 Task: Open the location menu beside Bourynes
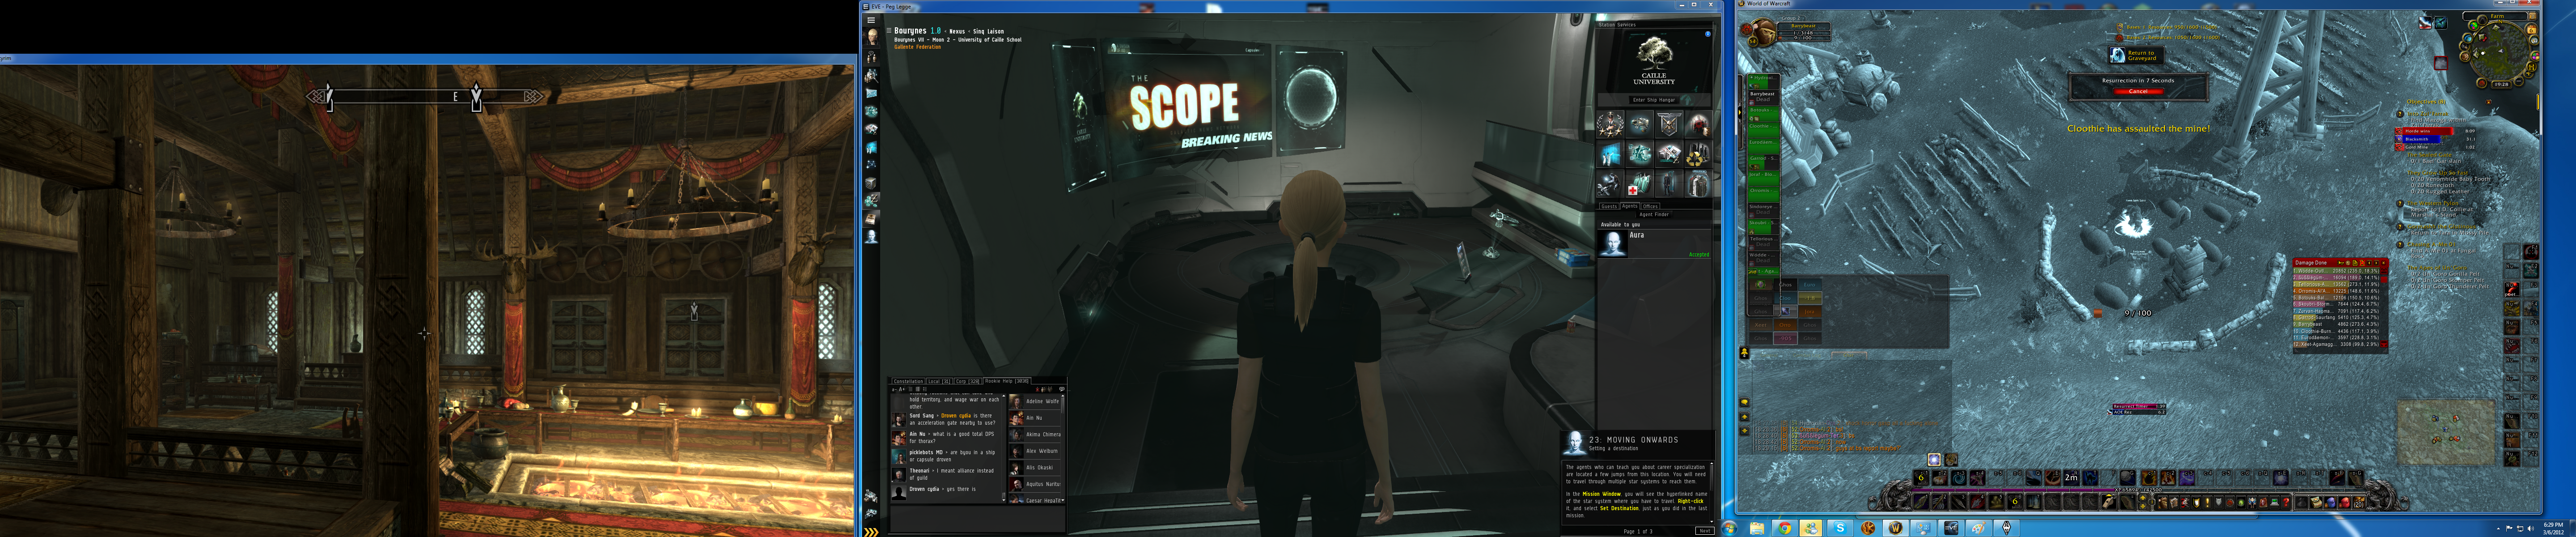[889, 31]
